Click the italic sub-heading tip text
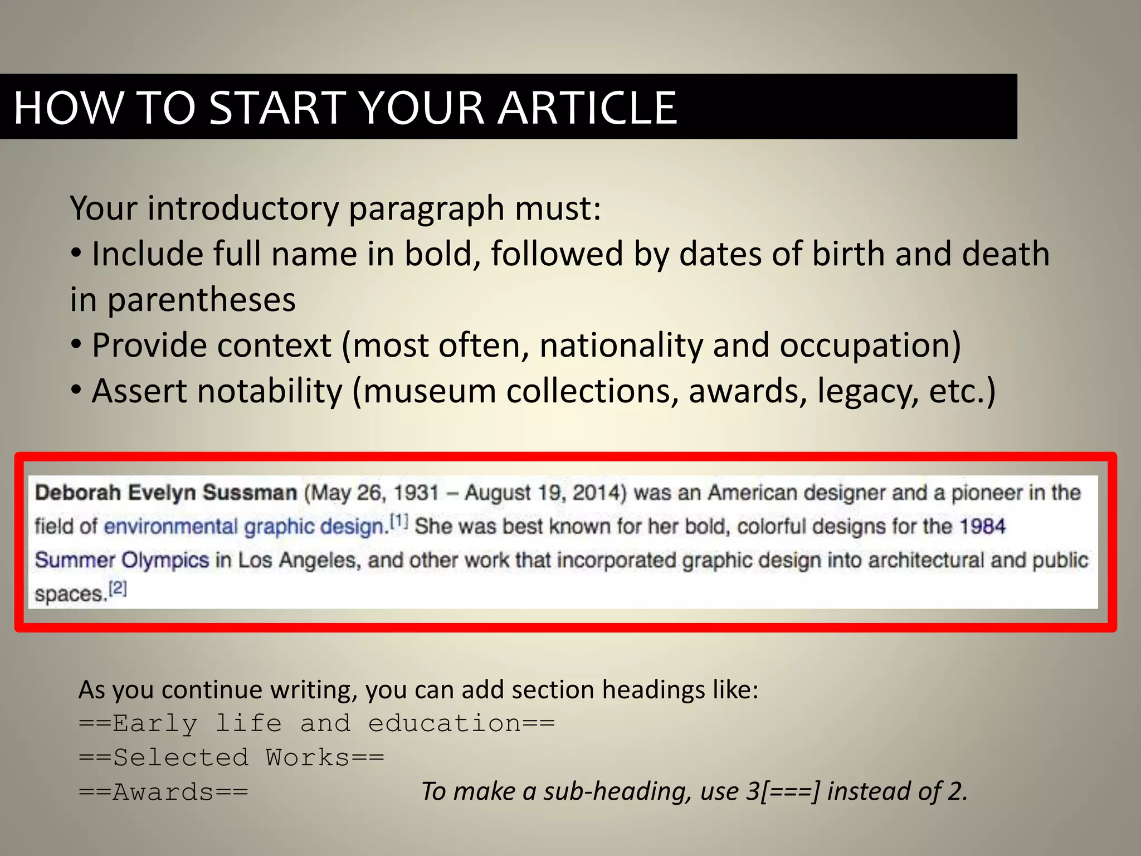 pyautogui.click(x=694, y=791)
